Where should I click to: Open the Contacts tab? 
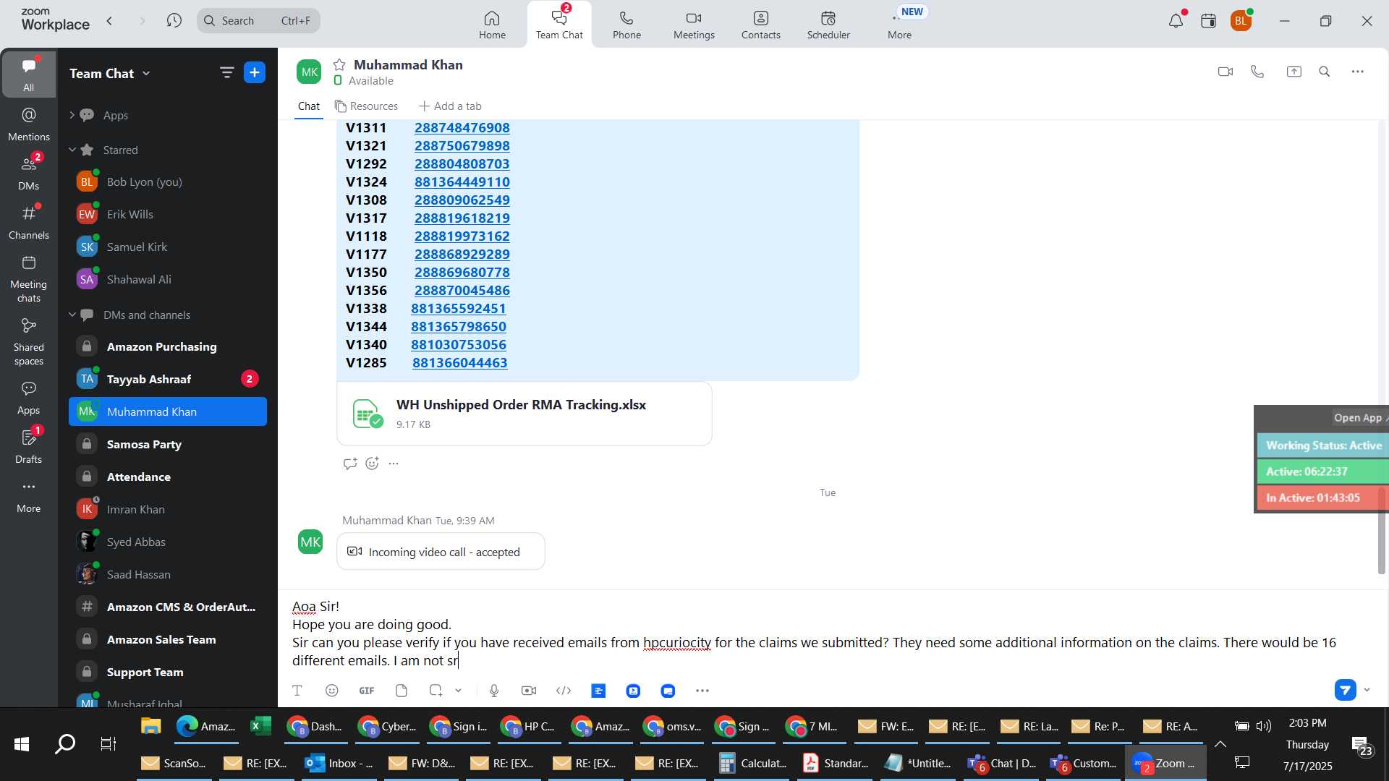(760, 25)
